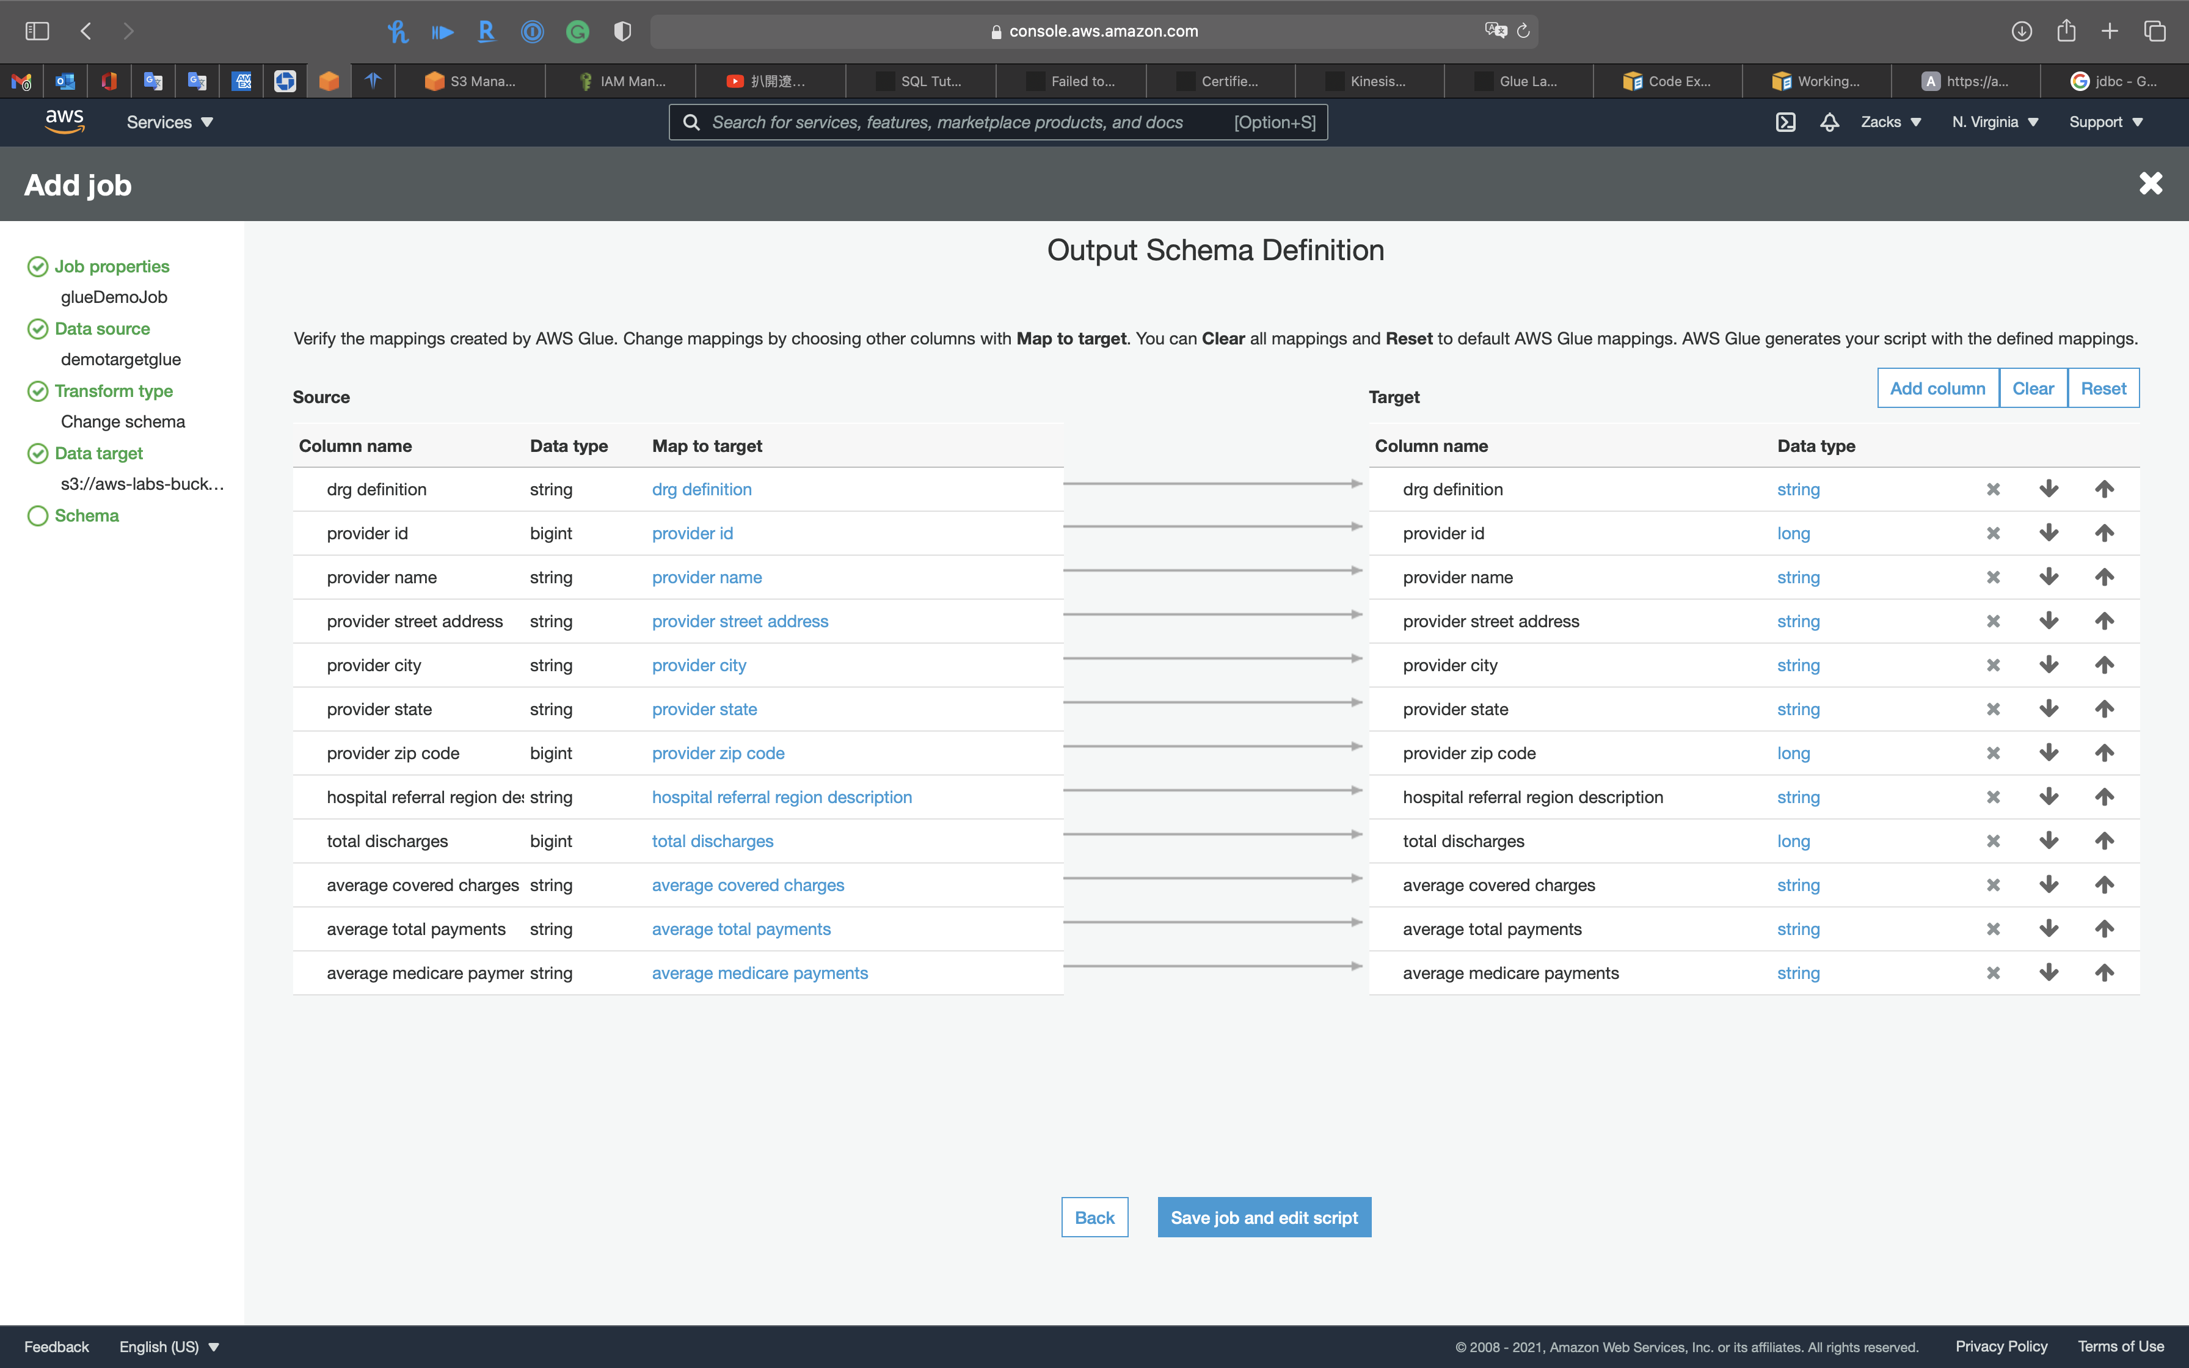The image size is (2189, 1368).
Task: Go to the AWS logo home
Action: click(64, 122)
